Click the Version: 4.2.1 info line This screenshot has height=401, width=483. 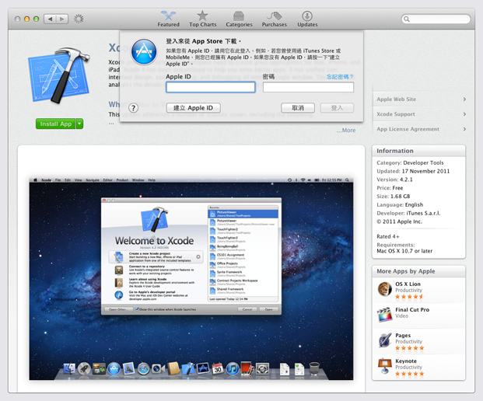tap(394, 180)
